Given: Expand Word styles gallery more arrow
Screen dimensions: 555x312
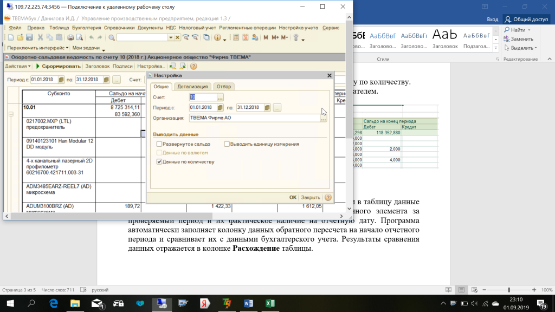Looking at the screenshot, I should pos(496,48).
